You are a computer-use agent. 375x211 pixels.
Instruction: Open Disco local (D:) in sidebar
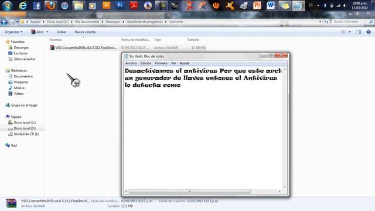tap(25, 128)
